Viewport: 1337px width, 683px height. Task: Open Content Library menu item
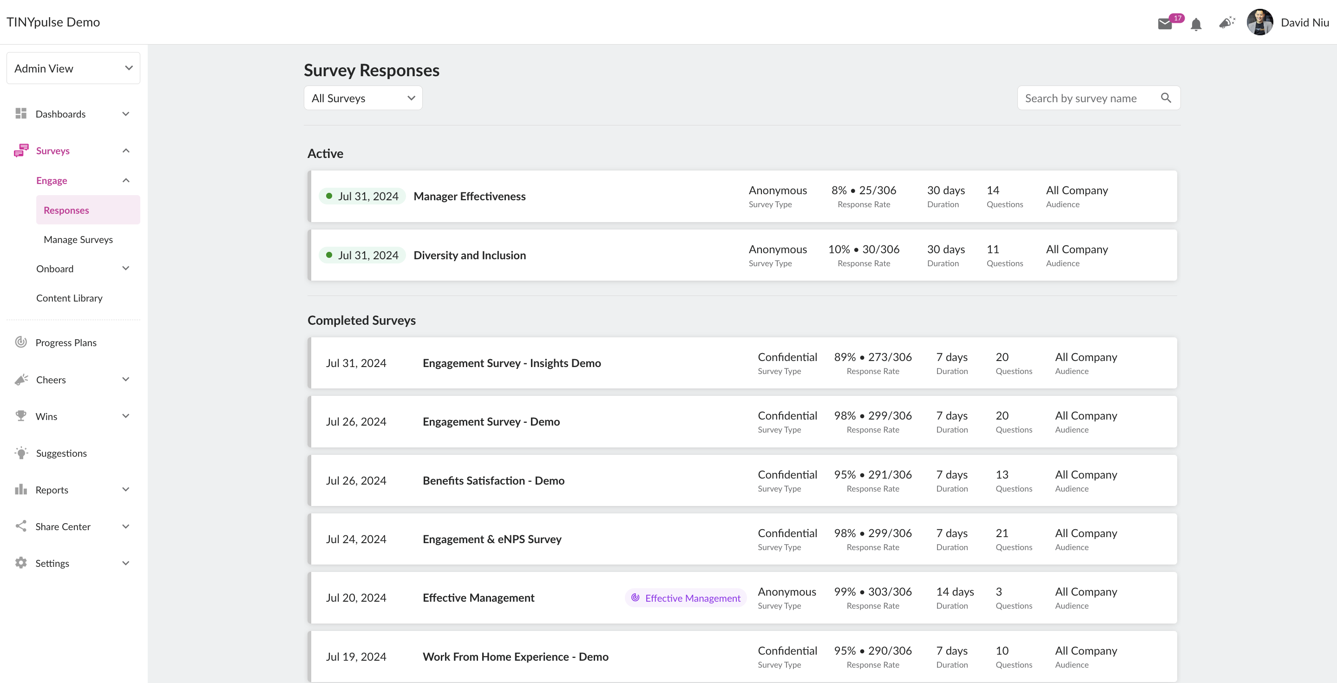(70, 298)
